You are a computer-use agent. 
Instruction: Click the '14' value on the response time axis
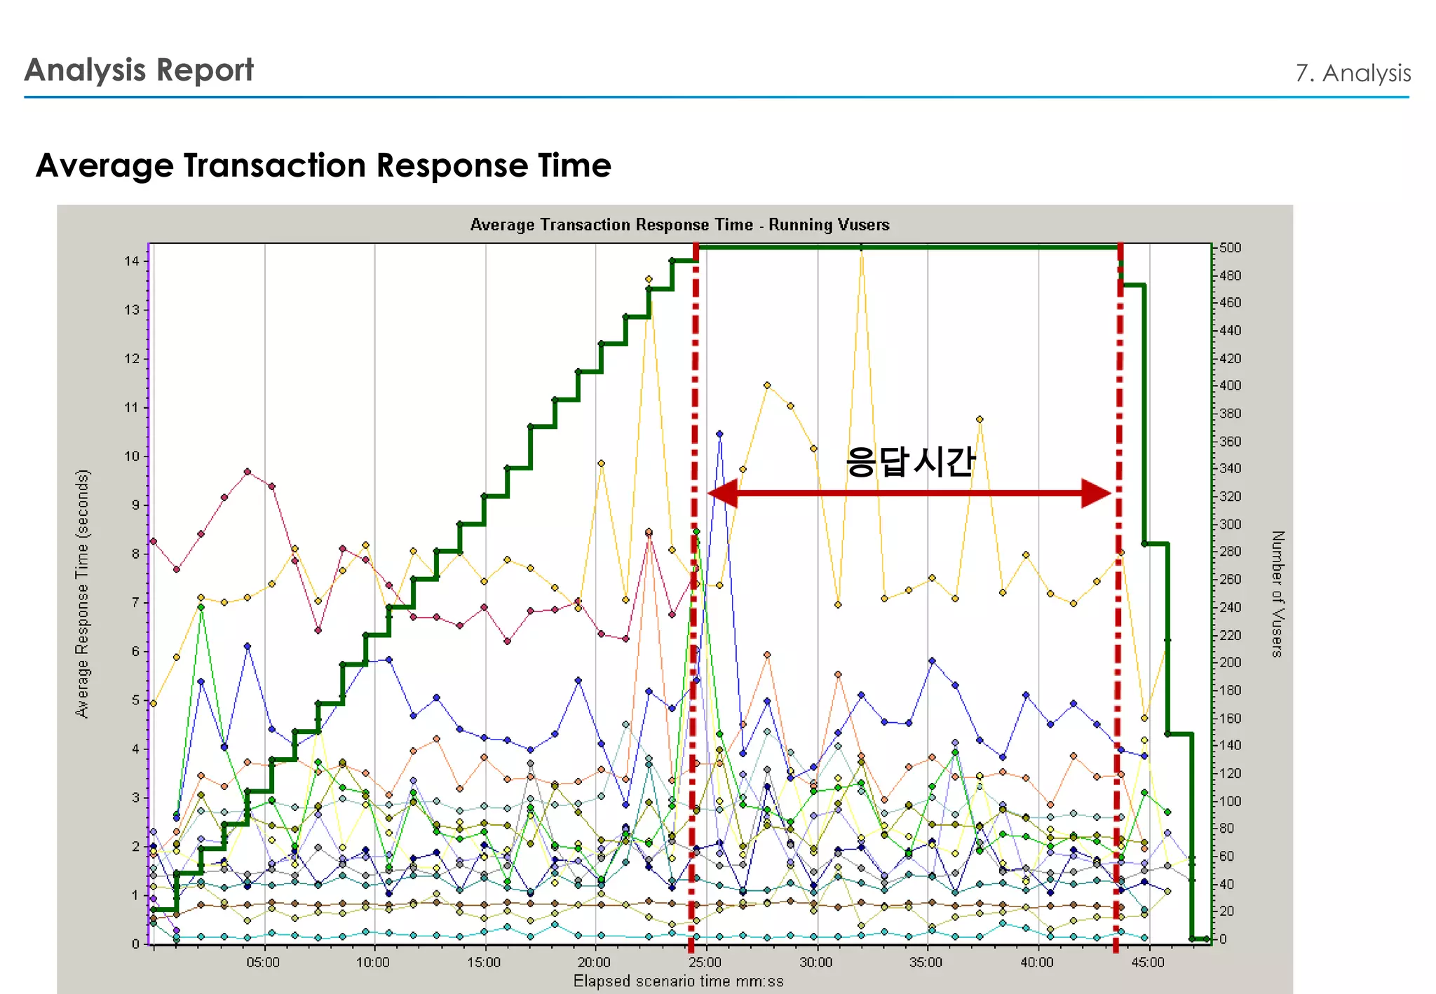coord(132,261)
